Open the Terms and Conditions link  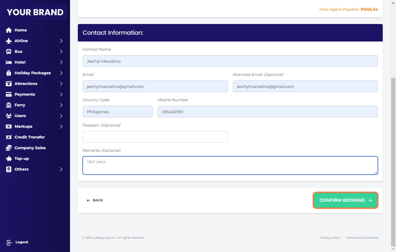362,238
